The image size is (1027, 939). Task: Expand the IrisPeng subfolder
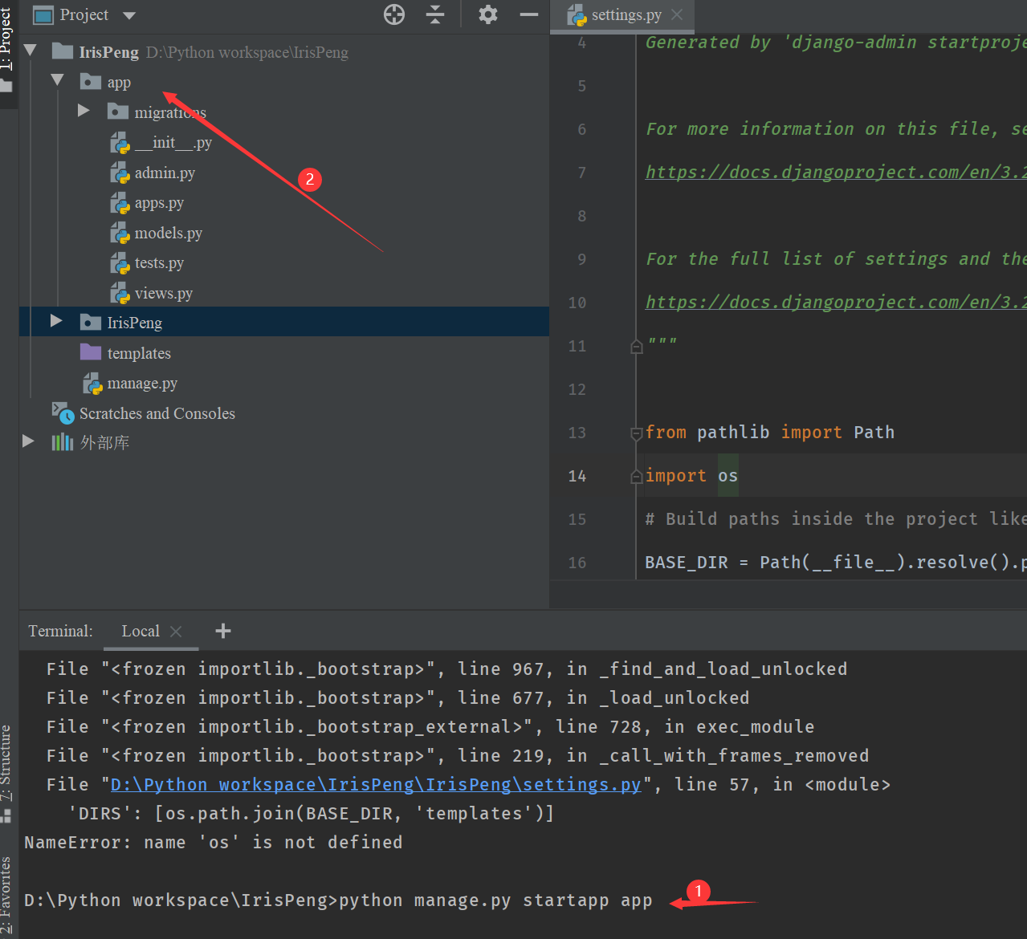pos(56,321)
